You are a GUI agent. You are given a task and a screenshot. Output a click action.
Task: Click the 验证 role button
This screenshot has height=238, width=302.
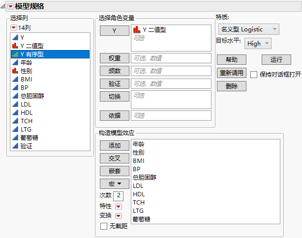point(115,84)
